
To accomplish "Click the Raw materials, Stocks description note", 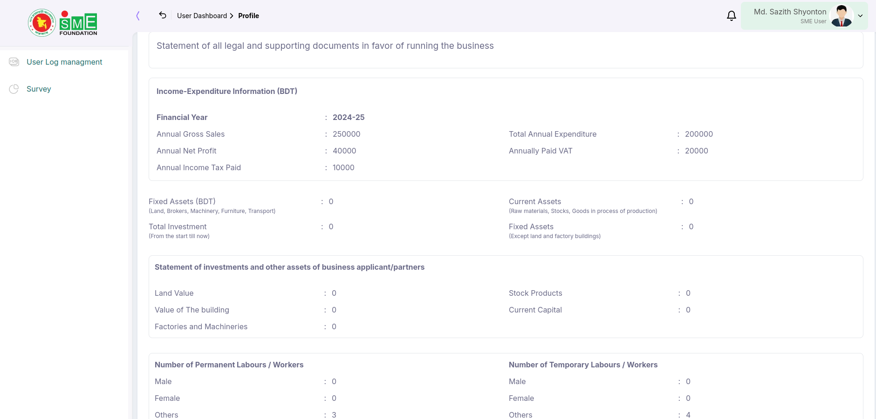I will tap(583, 211).
